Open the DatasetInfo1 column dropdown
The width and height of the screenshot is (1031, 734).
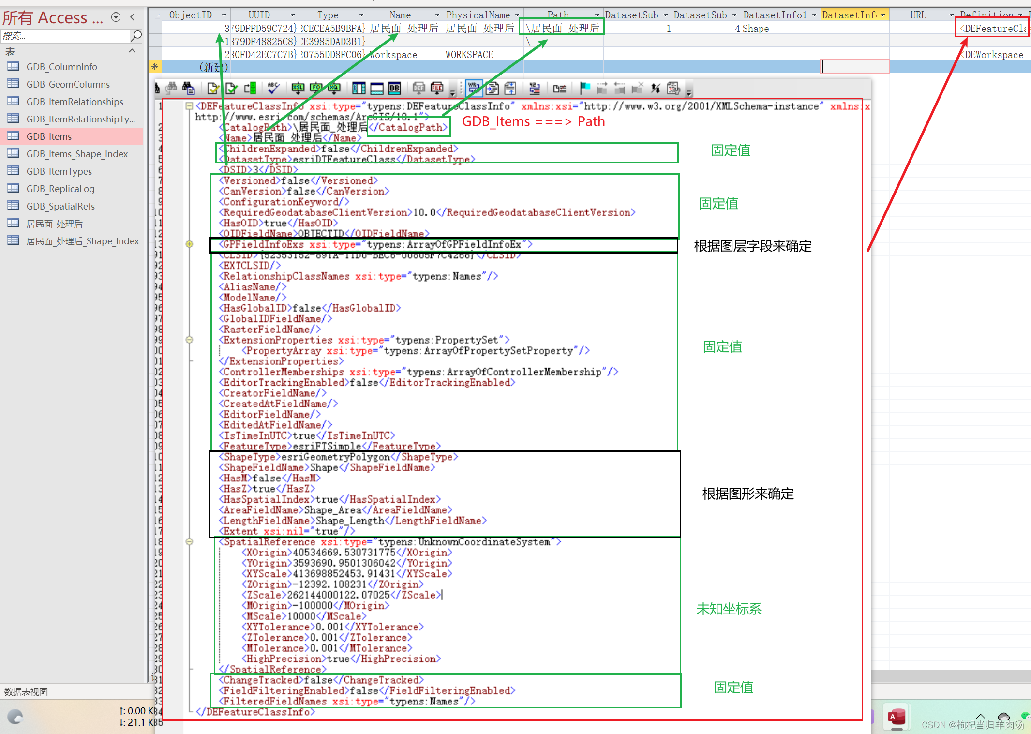pos(815,15)
